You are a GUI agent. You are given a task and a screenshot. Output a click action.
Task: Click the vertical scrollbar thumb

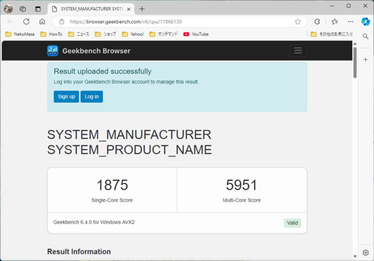click(x=355, y=62)
